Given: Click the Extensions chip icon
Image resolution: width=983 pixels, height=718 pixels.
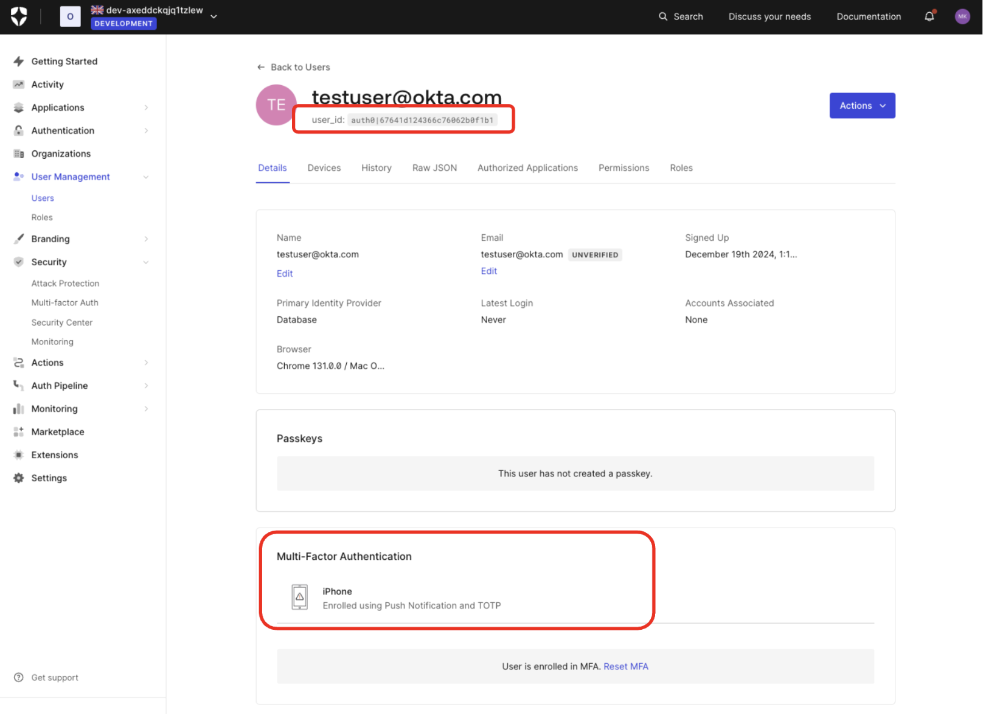Looking at the screenshot, I should (19, 455).
